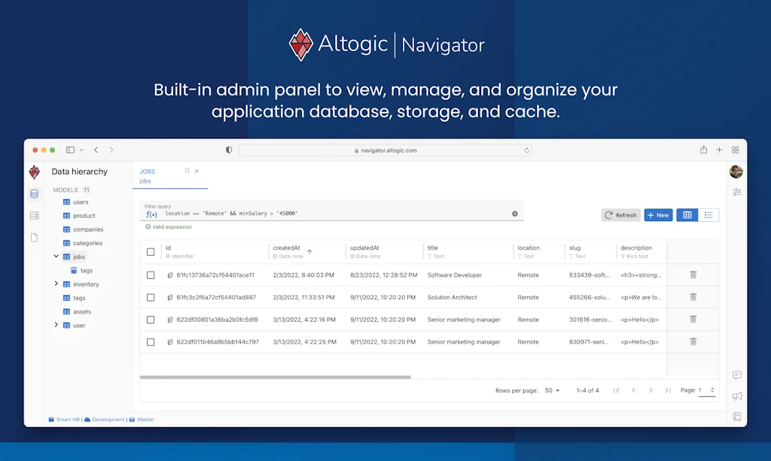The height and width of the screenshot is (461, 771).
Task: Select all rows with the header checkbox
Action: pyautogui.click(x=151, y=251)
